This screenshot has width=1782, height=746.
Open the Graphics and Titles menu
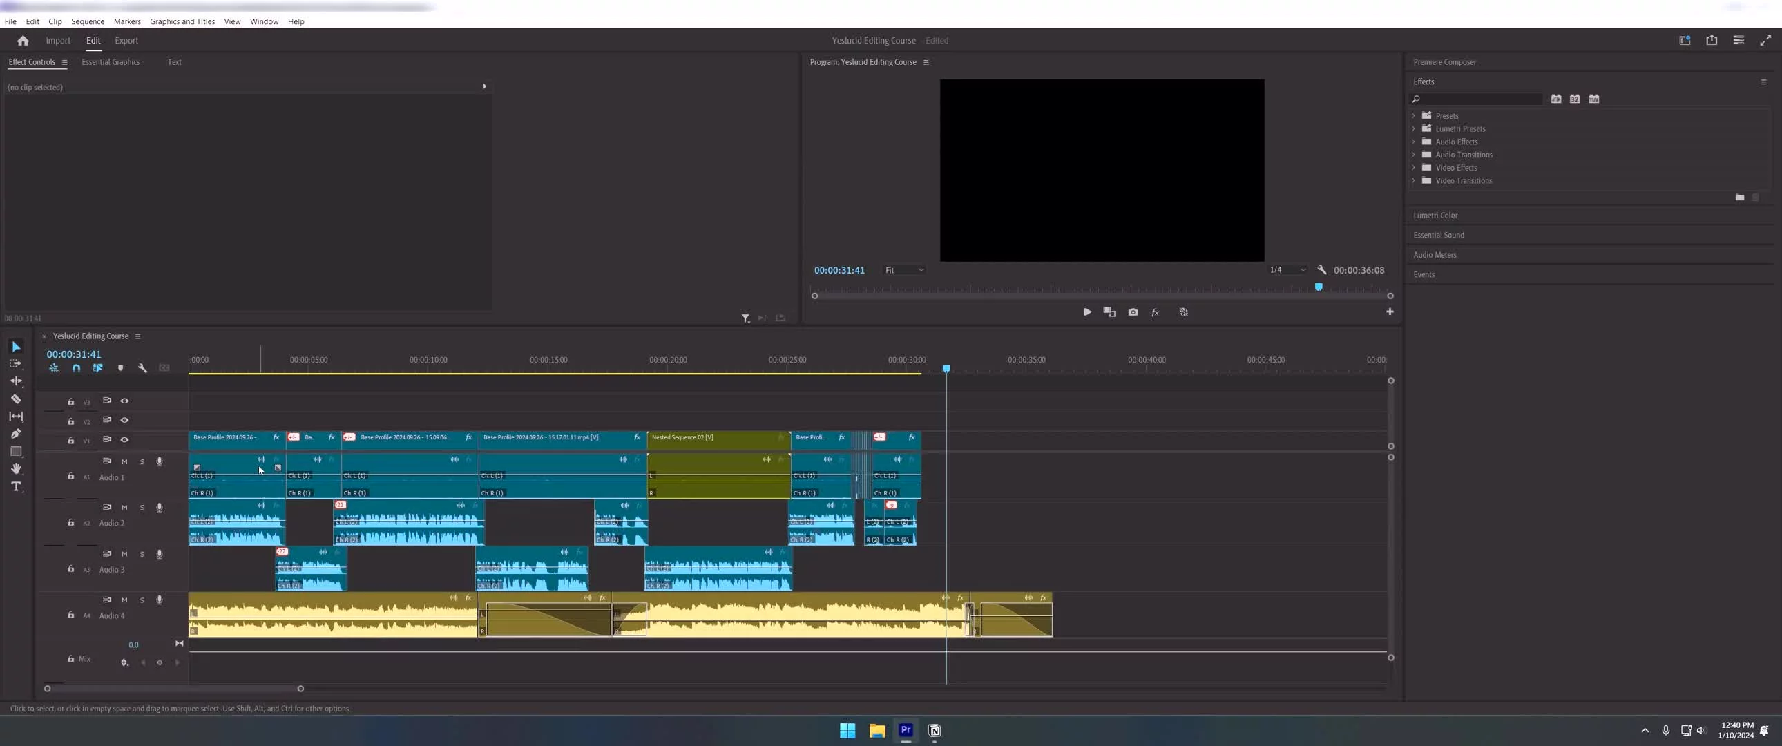click(x=182, y=21)
